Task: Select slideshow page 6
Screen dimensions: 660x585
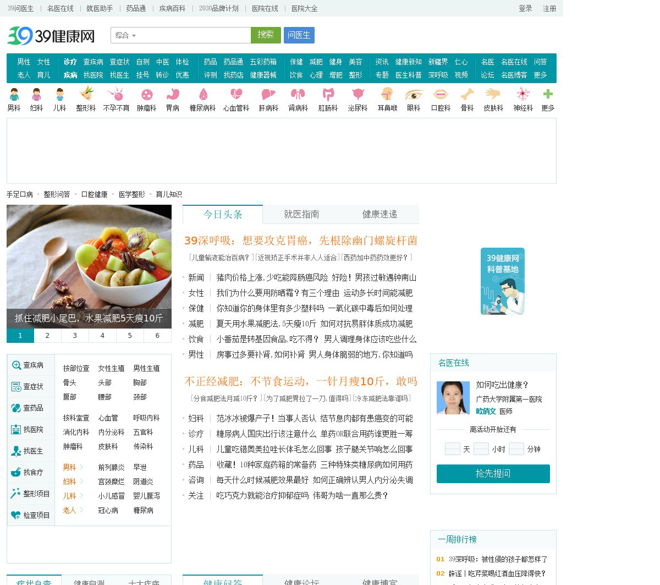Action: click(x=157, y=336)
